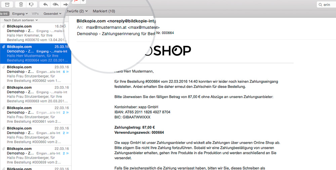The width and height of the screenshot is (336, 170).
Task: Click the attachment paperclip on the #000663 message
Action: click(4, 87)
